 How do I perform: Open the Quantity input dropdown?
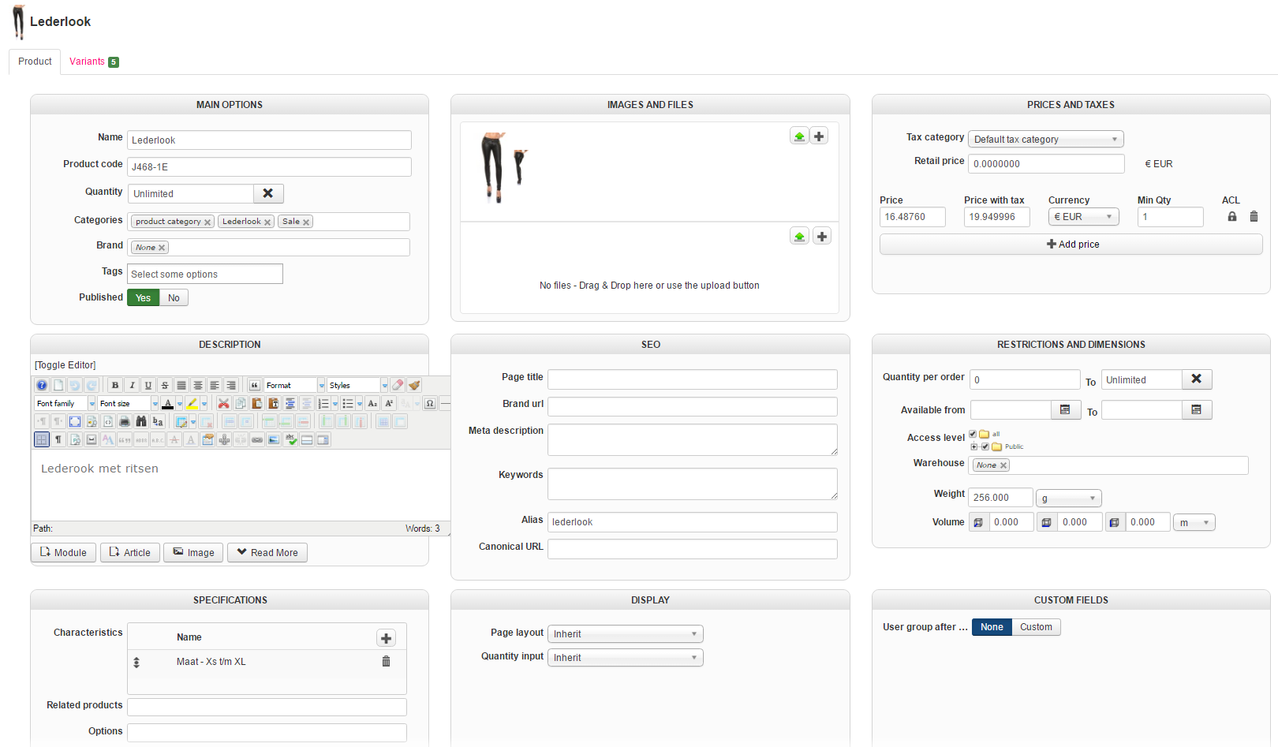point(625,658)
